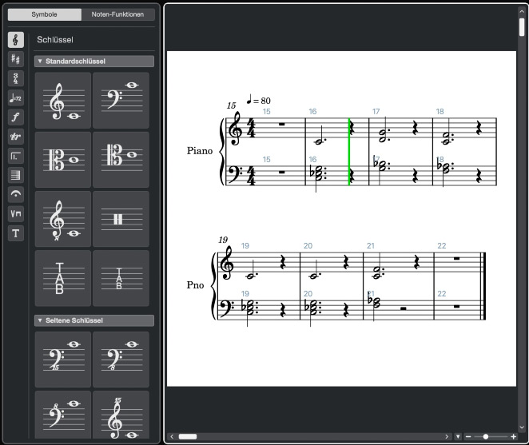Click the green playback cursor line
This screenshot has height=445, width=529.
(349, 152)
